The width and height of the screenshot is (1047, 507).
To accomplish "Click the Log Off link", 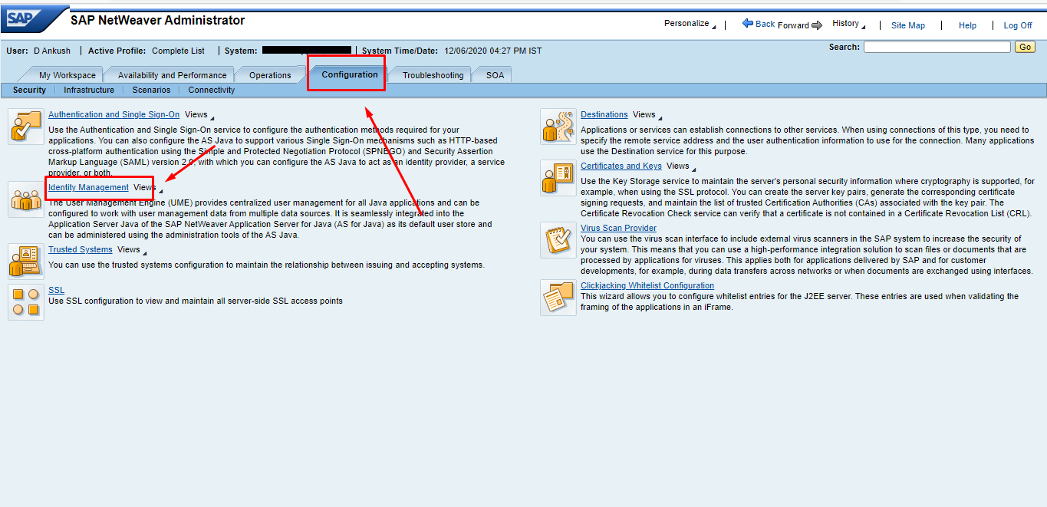I will point(1018,25).
